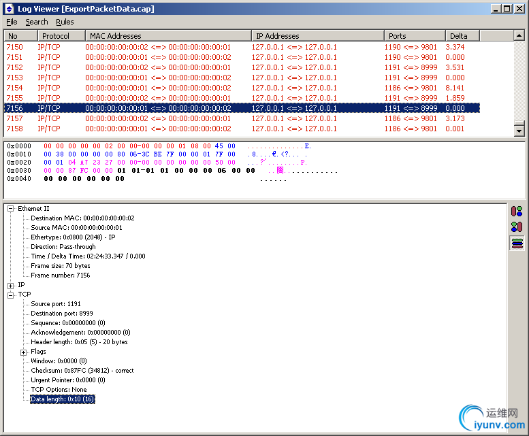Sort by the No column header

pos(20,36)
